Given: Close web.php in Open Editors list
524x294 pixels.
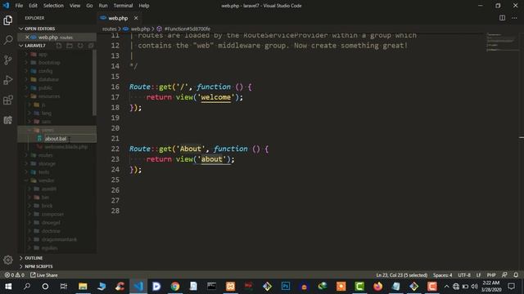Looking at the screenshot, I should click(27, 37).
